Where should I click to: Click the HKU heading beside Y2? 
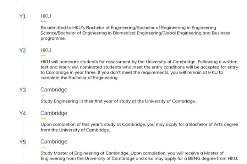point(46,50)
